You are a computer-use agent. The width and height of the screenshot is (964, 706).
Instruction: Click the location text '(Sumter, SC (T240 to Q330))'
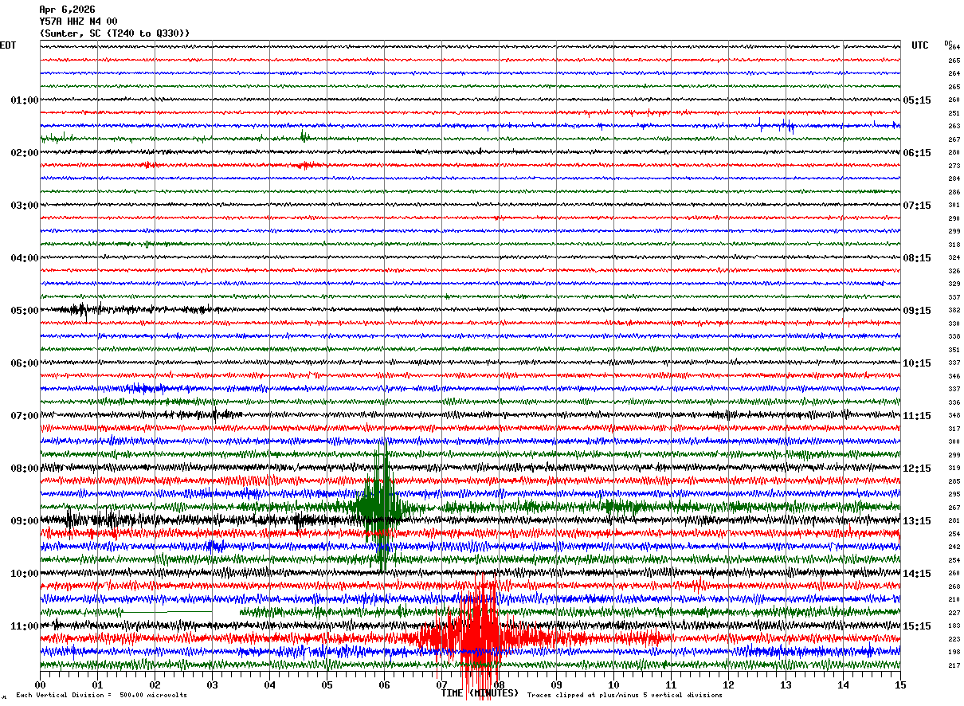click(115, 33)
